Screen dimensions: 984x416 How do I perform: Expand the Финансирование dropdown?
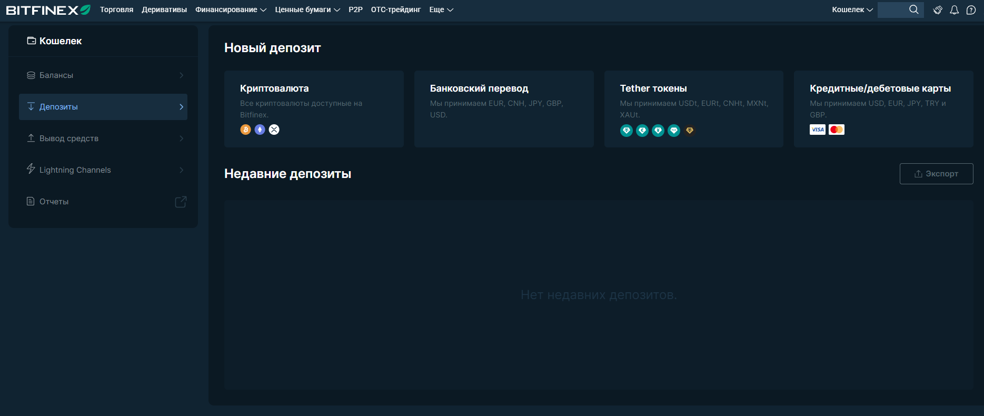pos(231,9)
